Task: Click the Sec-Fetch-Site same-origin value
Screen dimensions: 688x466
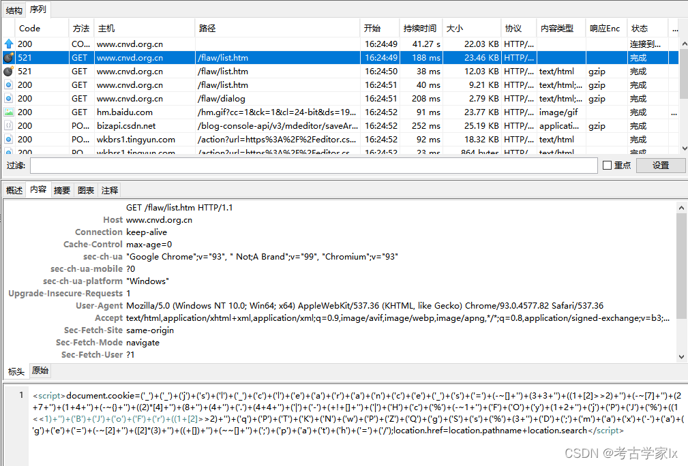Action: point(150,330)
